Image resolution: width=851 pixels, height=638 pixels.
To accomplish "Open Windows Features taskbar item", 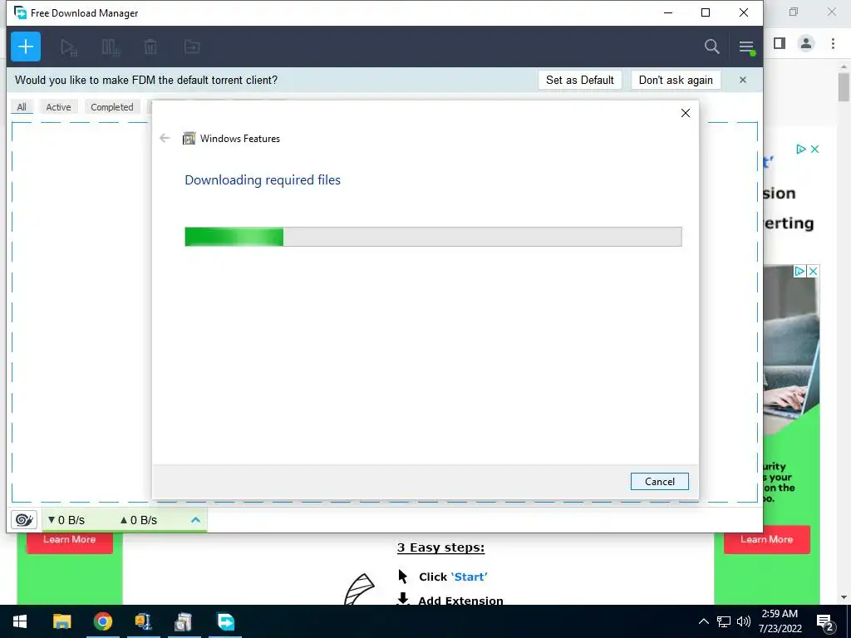I will tap(184, 621).
